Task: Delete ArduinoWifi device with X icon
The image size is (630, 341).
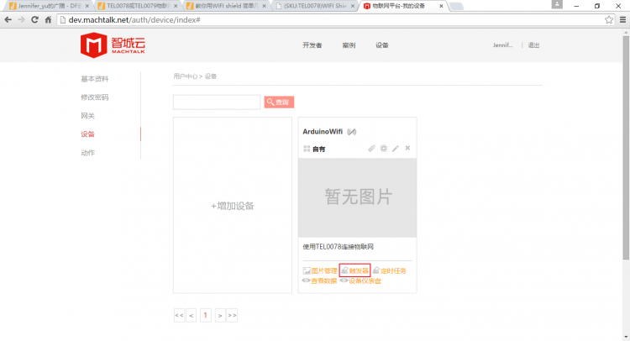Action: 407,149
